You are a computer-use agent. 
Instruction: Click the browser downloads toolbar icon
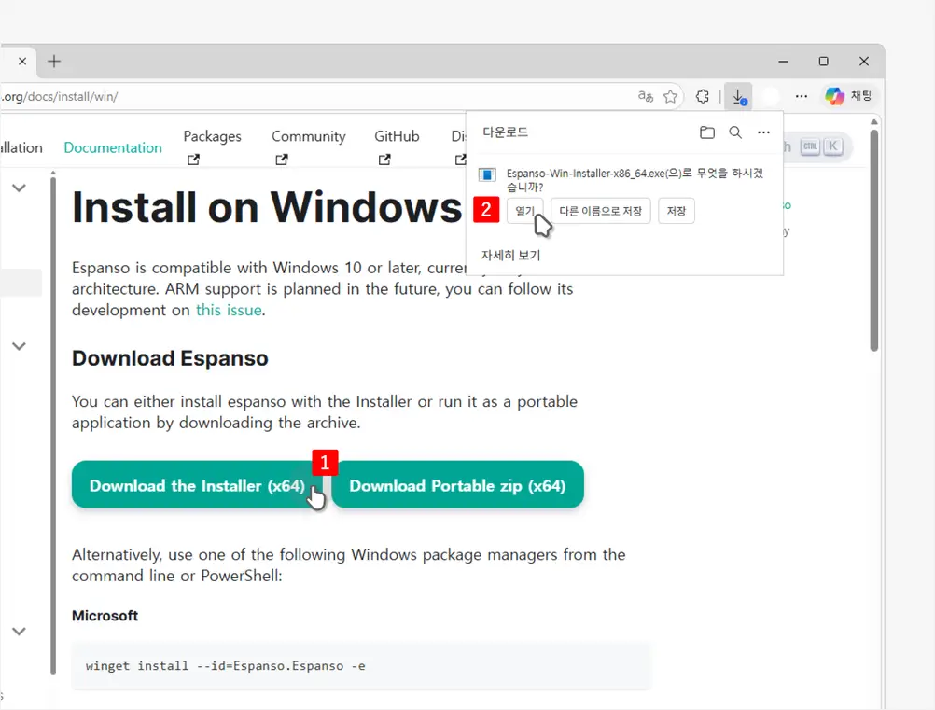pyautogui.click(x=738, y=96)
